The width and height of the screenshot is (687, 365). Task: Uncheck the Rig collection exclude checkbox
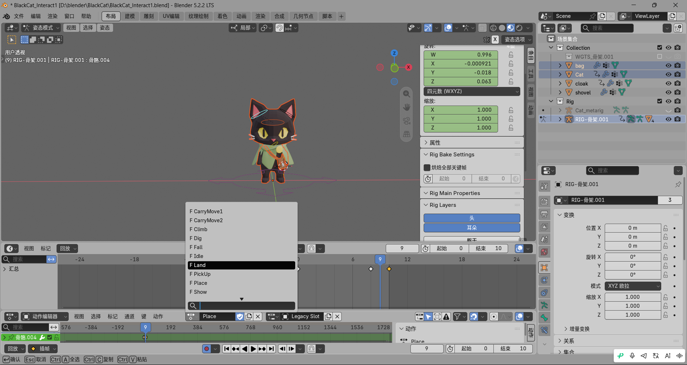pyautogui.click(x=659, y=101)
